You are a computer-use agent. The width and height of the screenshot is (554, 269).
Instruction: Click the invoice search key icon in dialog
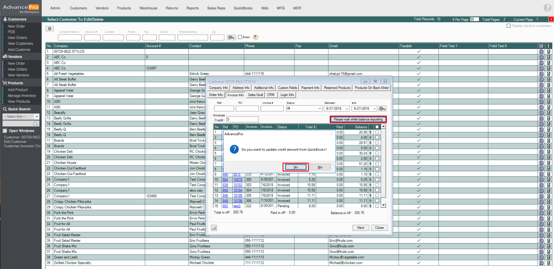point(382,109)
